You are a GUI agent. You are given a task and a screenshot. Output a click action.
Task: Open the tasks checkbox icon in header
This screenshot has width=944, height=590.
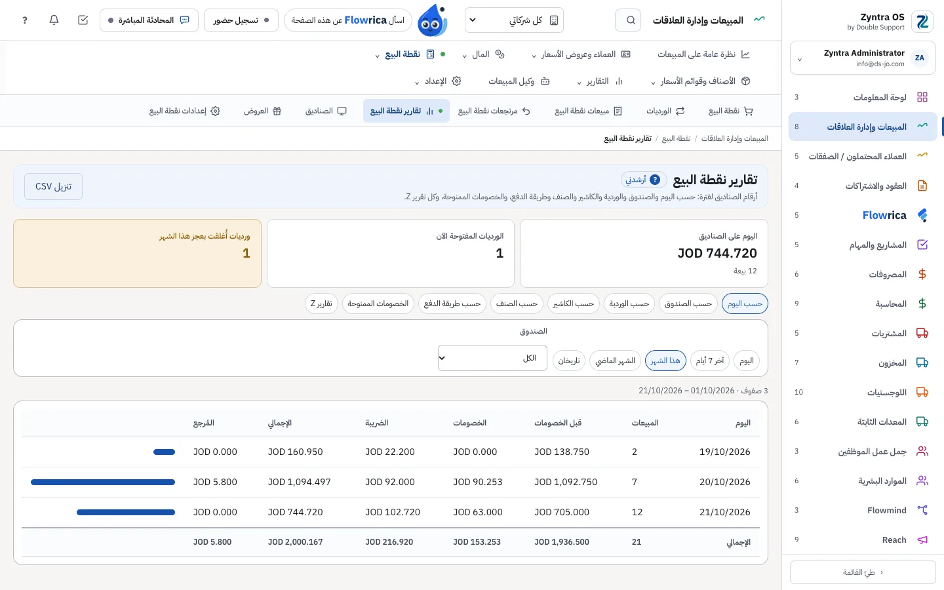[x=83, y=20]
